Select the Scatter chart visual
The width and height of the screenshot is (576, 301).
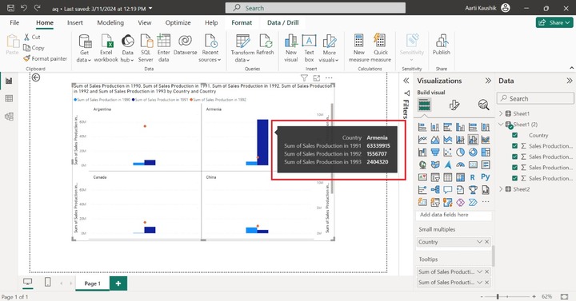pos(447,152)
